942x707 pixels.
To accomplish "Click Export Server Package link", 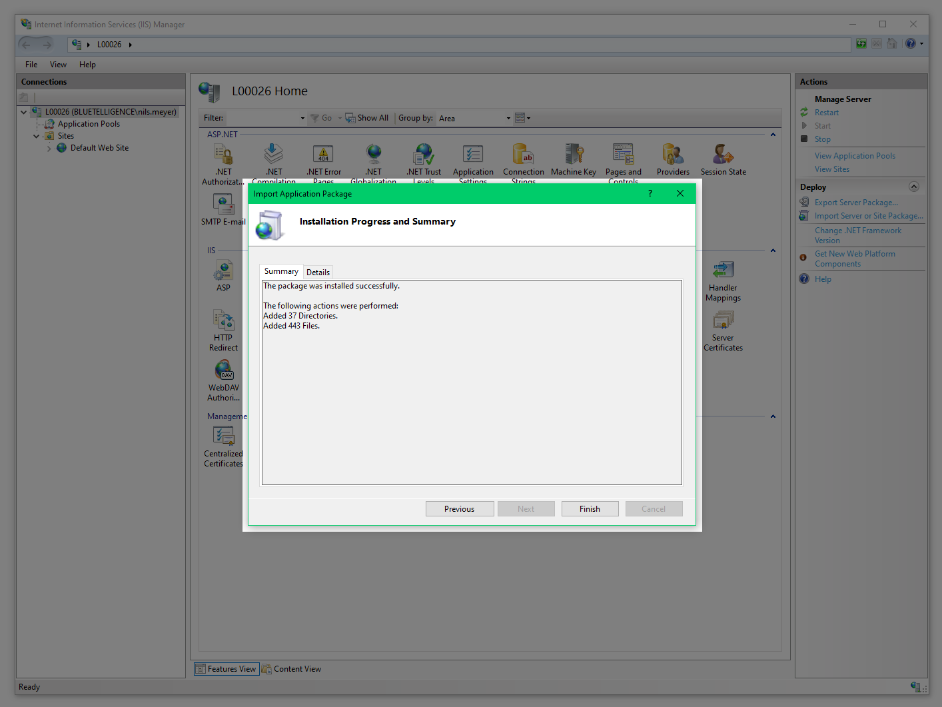I will 856,203.
